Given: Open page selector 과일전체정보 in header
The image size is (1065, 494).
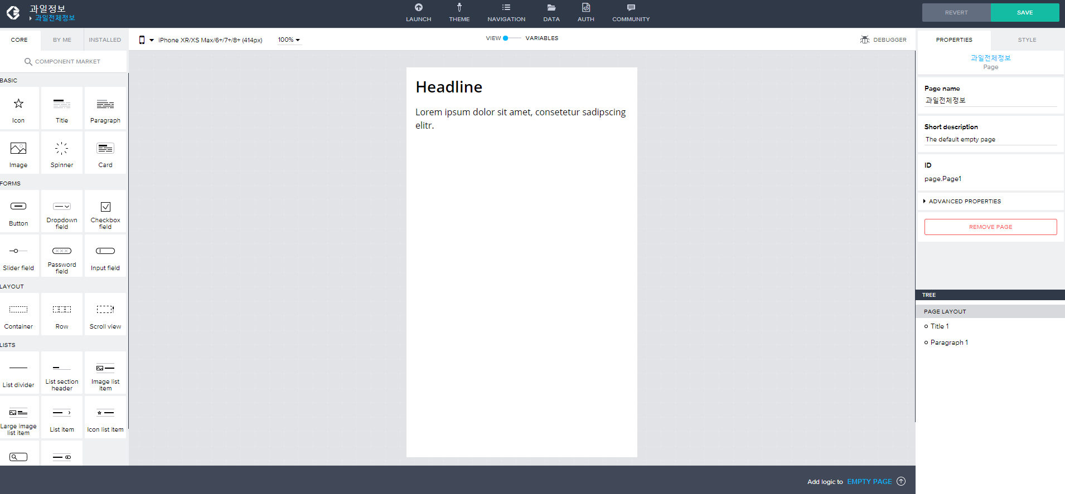Looking at the screenshot, I should tap(55, 18).
